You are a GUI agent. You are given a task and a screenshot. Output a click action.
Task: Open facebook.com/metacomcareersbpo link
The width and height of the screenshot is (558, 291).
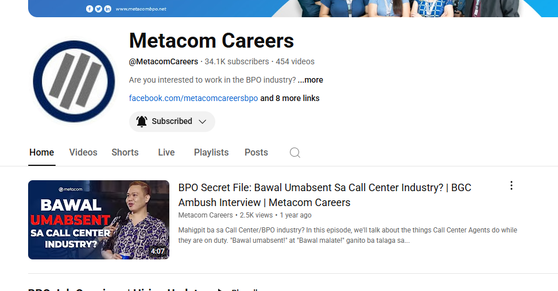[193, 98]
